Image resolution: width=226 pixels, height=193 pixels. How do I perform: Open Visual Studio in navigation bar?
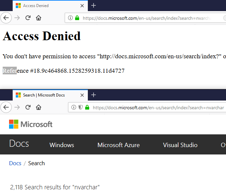[180, 145]
